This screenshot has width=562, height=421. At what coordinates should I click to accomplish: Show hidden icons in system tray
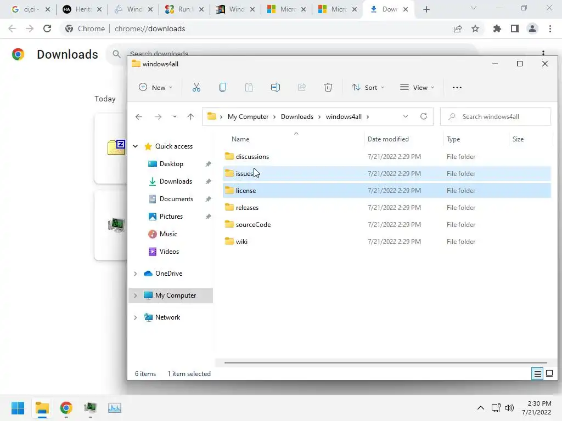point(481,408)
